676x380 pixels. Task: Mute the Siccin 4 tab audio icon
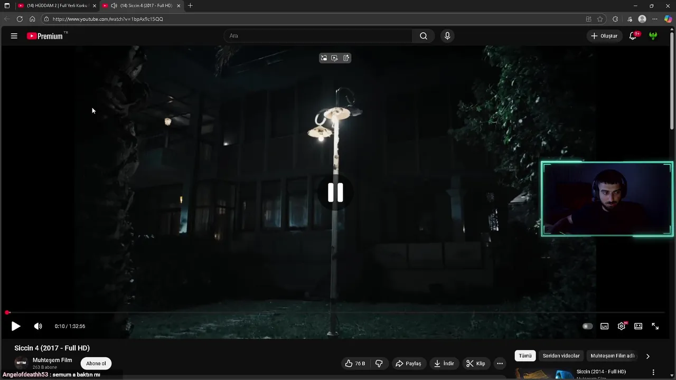(x=114, y=6)
